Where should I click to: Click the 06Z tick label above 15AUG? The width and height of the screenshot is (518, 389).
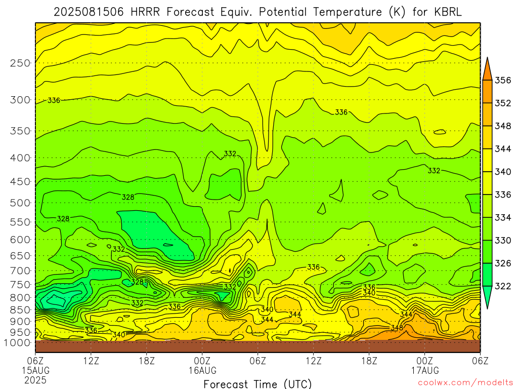35,361
